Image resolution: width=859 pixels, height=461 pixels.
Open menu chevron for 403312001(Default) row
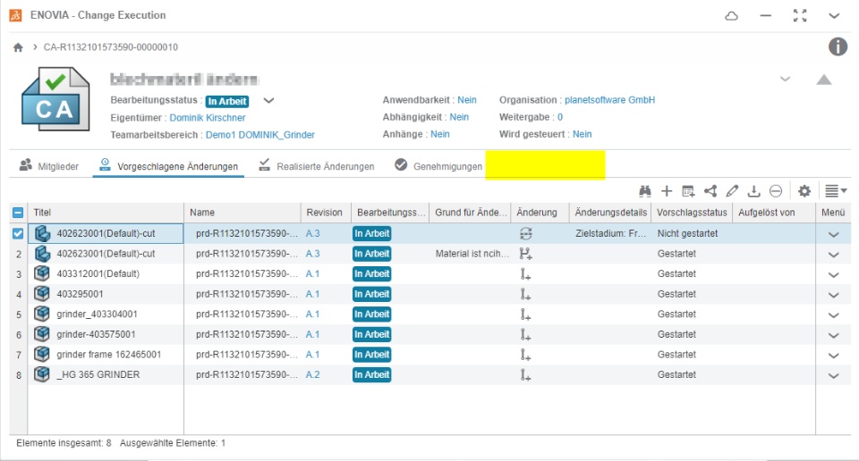point(833,275)
